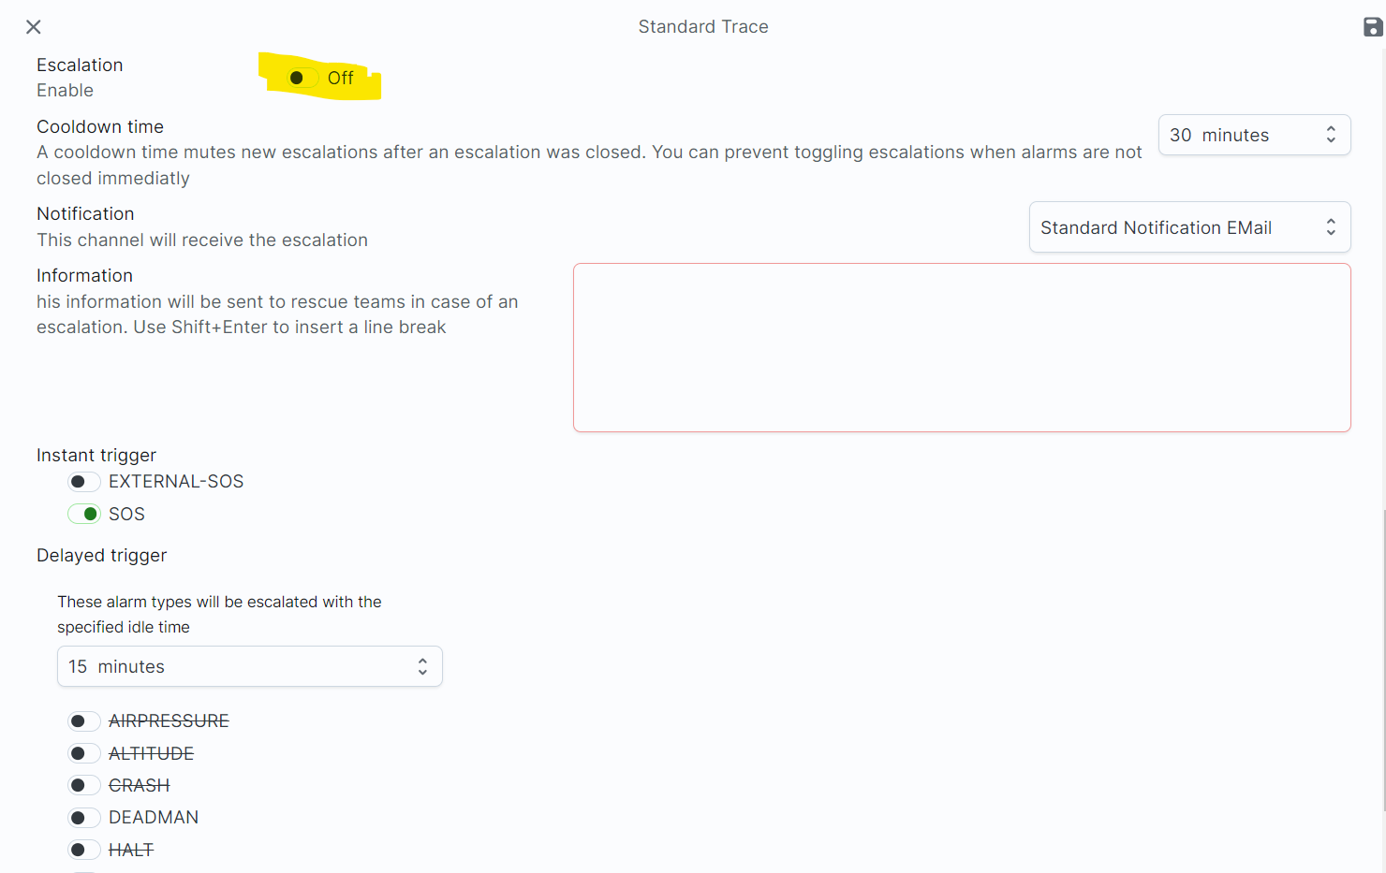Click the notification dropdown chevron arrows

pos(1331,227)
